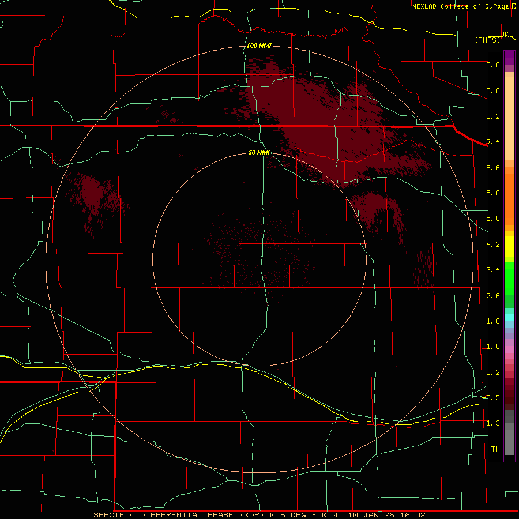The image size is (519, 519).
Task: Click the DKD product code label
Action: pos(507,34)
